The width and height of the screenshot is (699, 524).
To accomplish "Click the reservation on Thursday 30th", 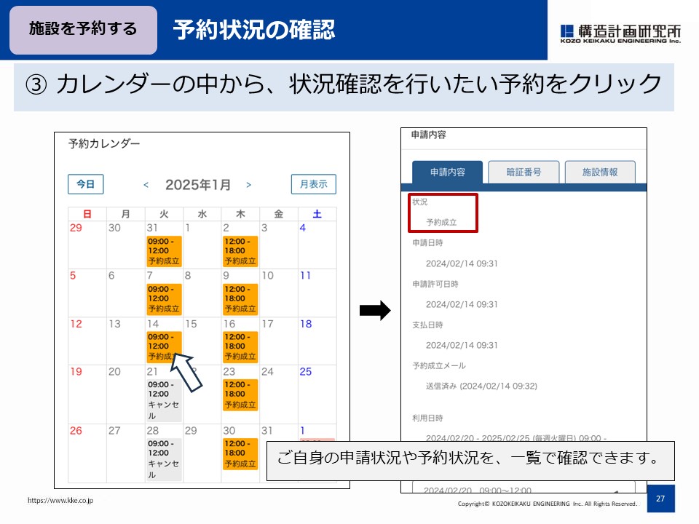I will point(240,453).
